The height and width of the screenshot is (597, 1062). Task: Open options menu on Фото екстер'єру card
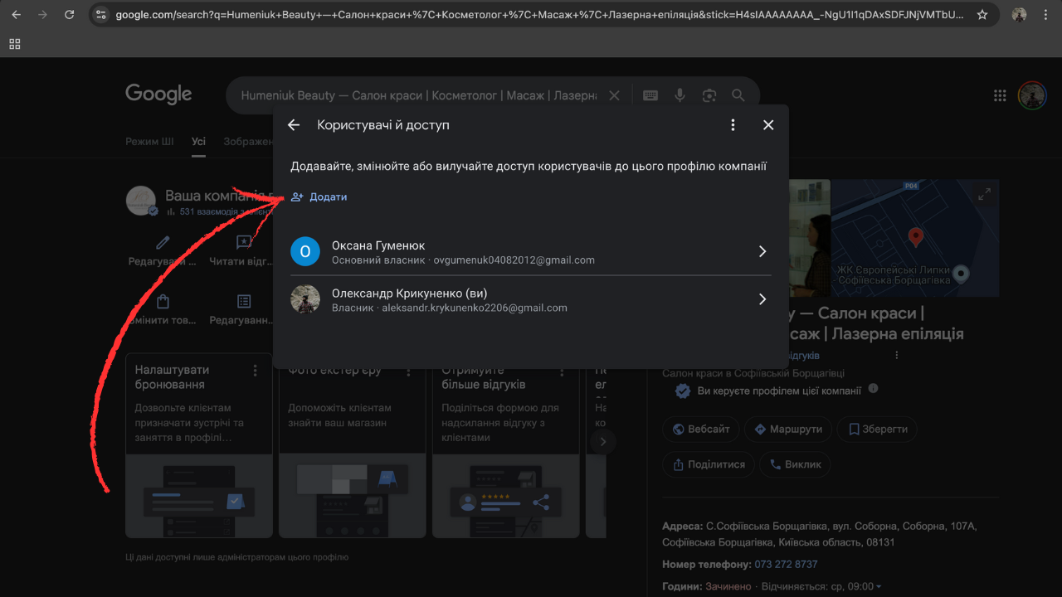[x=409, y=371]
